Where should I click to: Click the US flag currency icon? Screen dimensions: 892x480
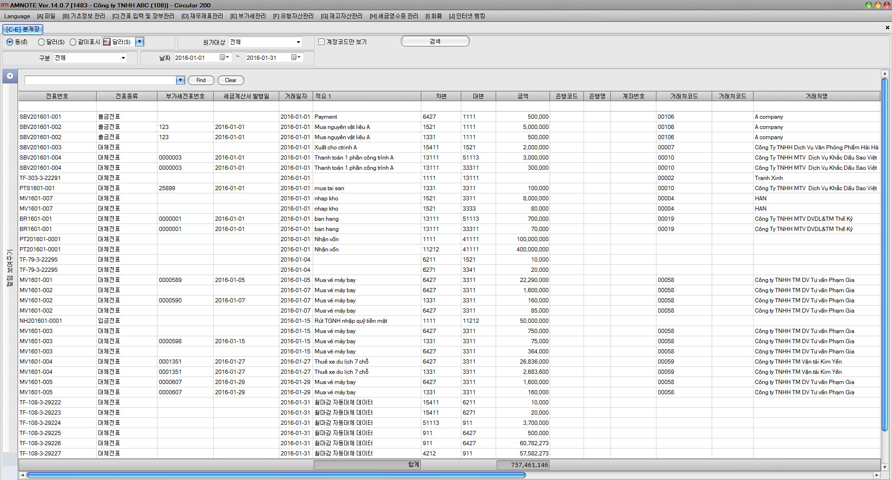(107, 42)
